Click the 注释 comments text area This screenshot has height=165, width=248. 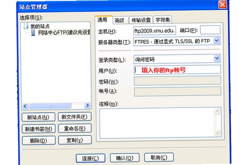(160, 123)
